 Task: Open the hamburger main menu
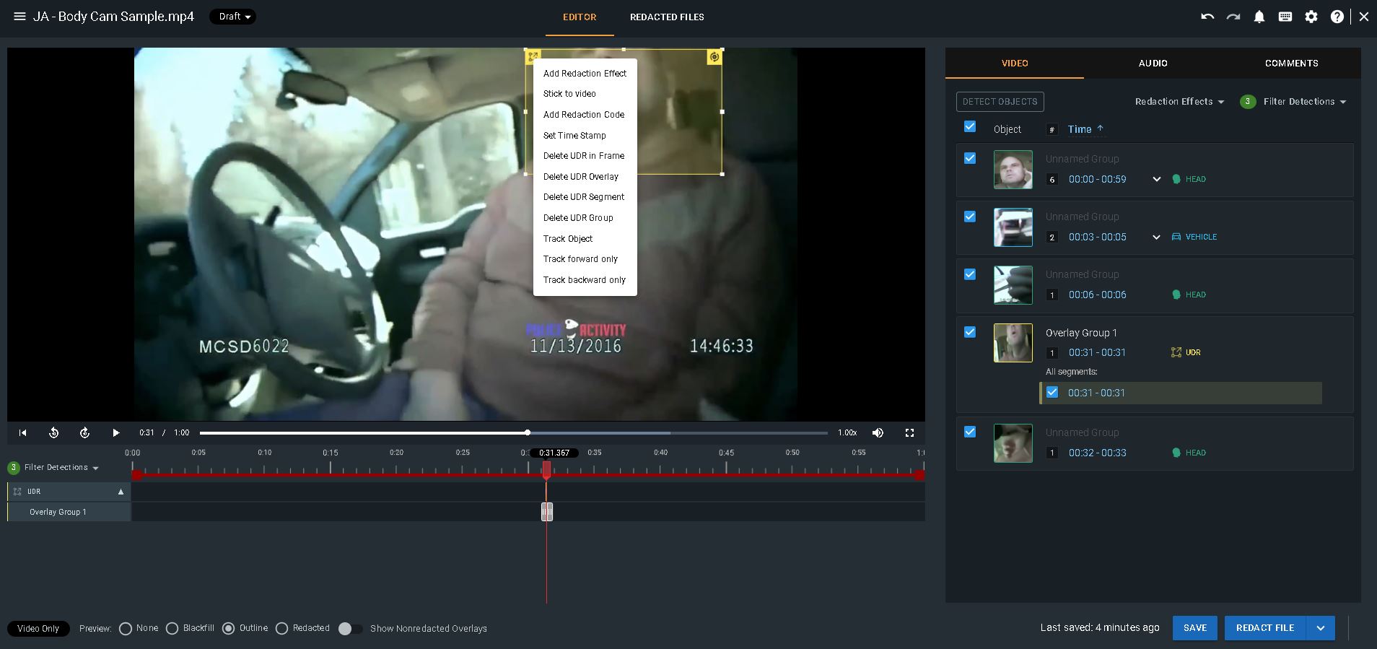click(x=19, y=17)
